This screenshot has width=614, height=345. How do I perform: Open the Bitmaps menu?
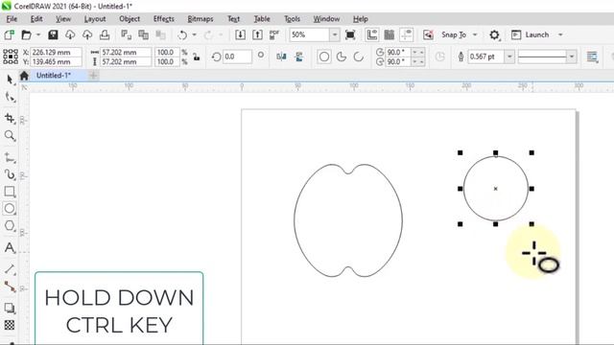[x=201, y=19]
